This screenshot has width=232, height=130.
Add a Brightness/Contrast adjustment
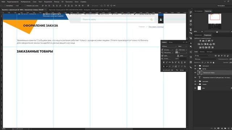[200, 41]
